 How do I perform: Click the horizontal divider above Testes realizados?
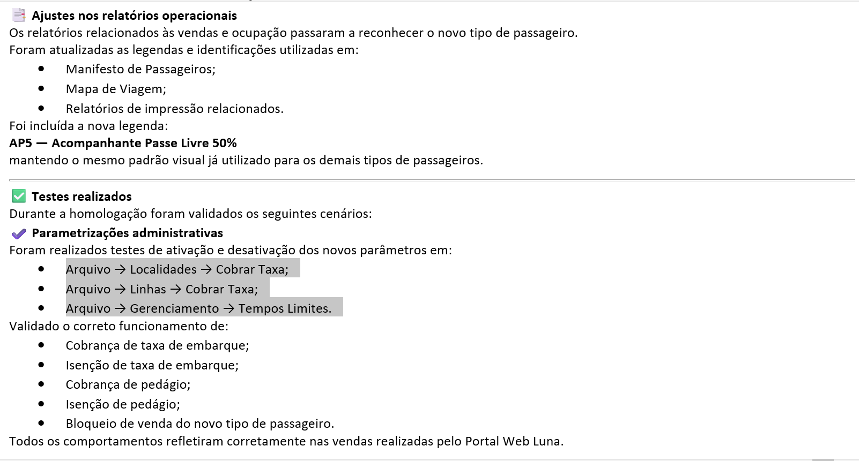(432, 180)
